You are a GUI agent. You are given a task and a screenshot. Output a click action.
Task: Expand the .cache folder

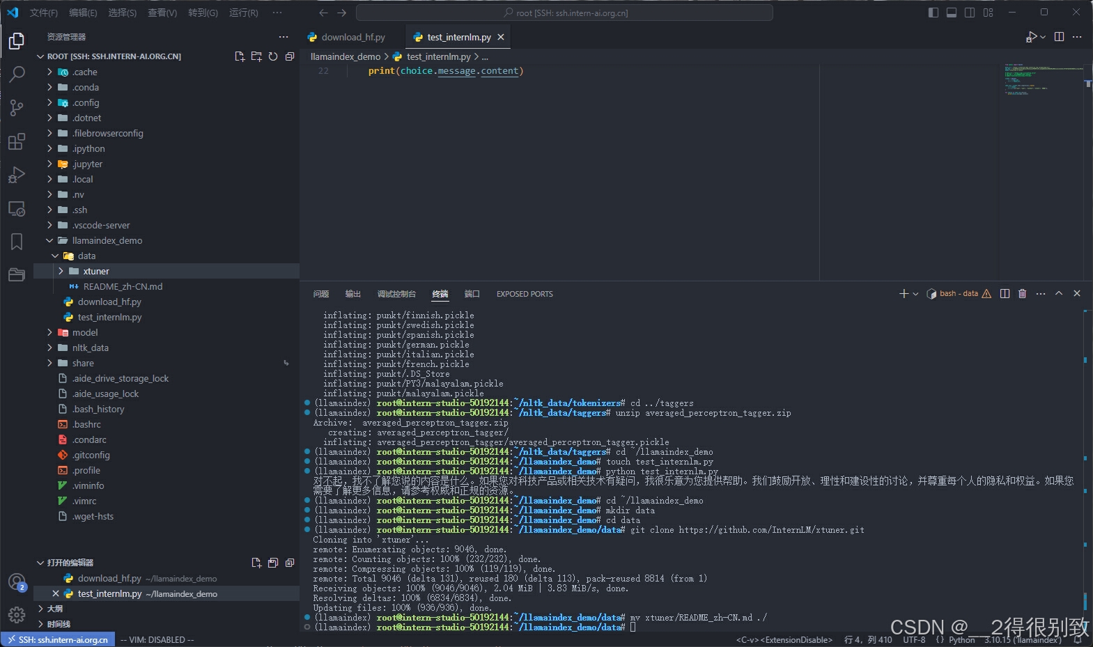[49, 72]
